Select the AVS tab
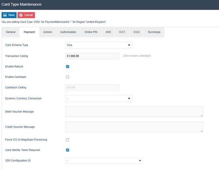Screen dimensions: 219x170 click(x=108, y=32)
